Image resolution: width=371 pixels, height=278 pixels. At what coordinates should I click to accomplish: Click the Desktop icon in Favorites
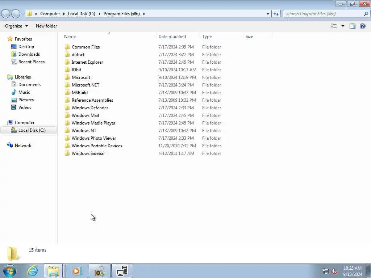pos(14,47)
